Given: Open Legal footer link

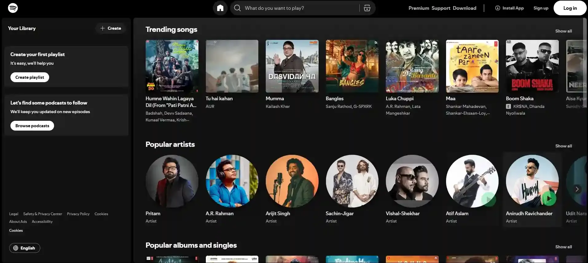Looking at the screenshot, I should coord(14,214).
